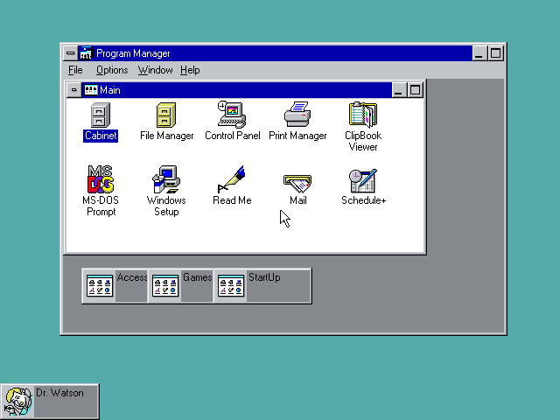The height and width of the screenshot is (420, 560).
Task: Click the "Control Panel" label
Action: tap(233, 136)
